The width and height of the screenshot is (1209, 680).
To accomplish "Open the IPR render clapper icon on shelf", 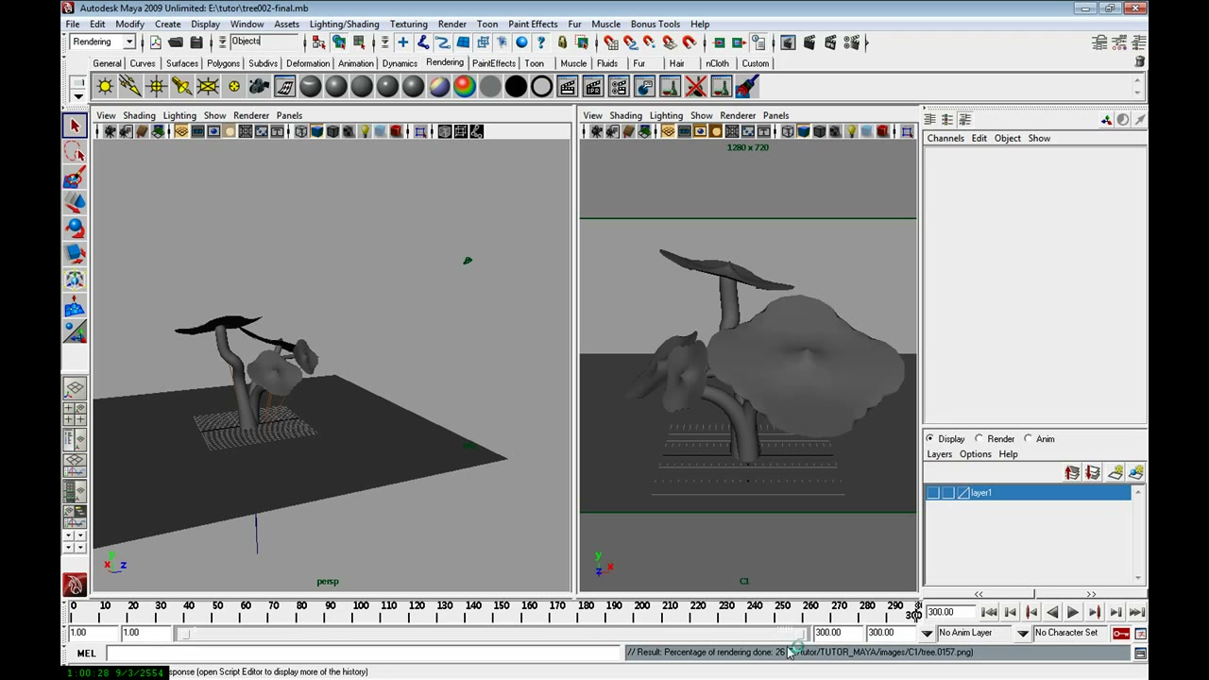I will (x=593, y=87).
